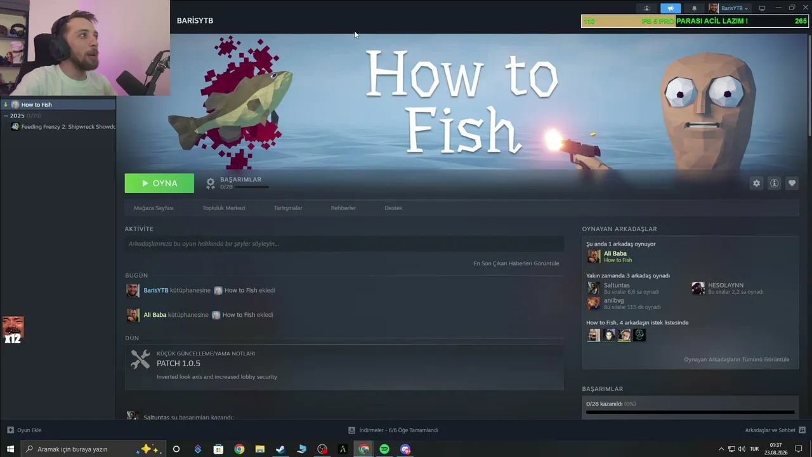Viewport: 812px width, 457px height.
Task: Open BarisYTB profile link in activity feed
Action: click(x=156, y=291)
